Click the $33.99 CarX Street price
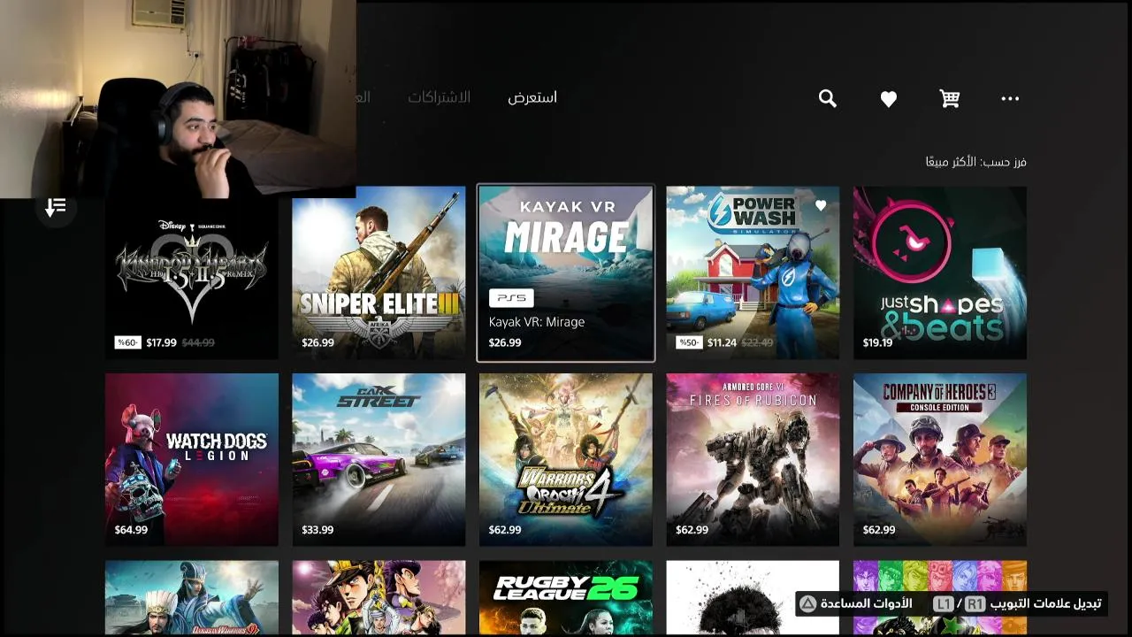 (x=317, y=530)
